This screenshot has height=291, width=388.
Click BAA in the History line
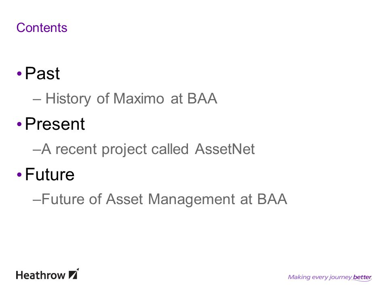click(x=202, y=99)
